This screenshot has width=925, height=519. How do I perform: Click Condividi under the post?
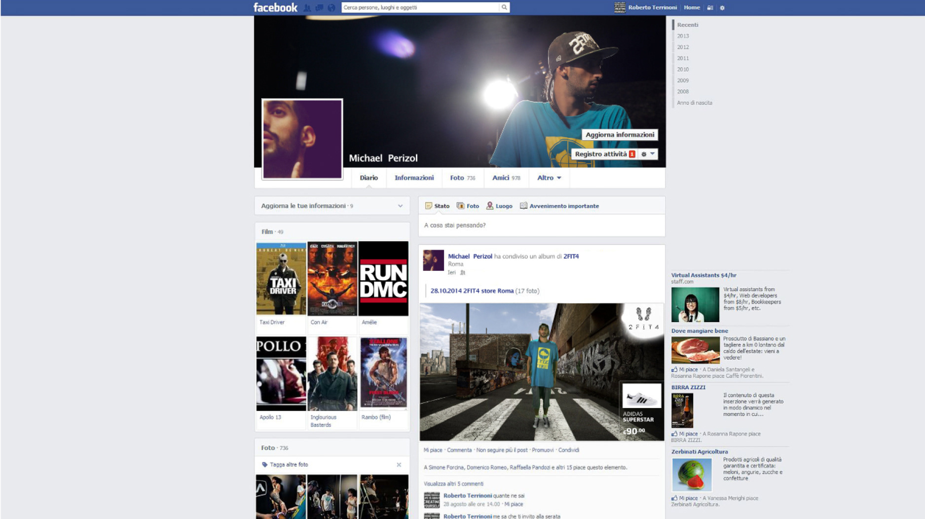pyautogui.click(x=568, y=450)
